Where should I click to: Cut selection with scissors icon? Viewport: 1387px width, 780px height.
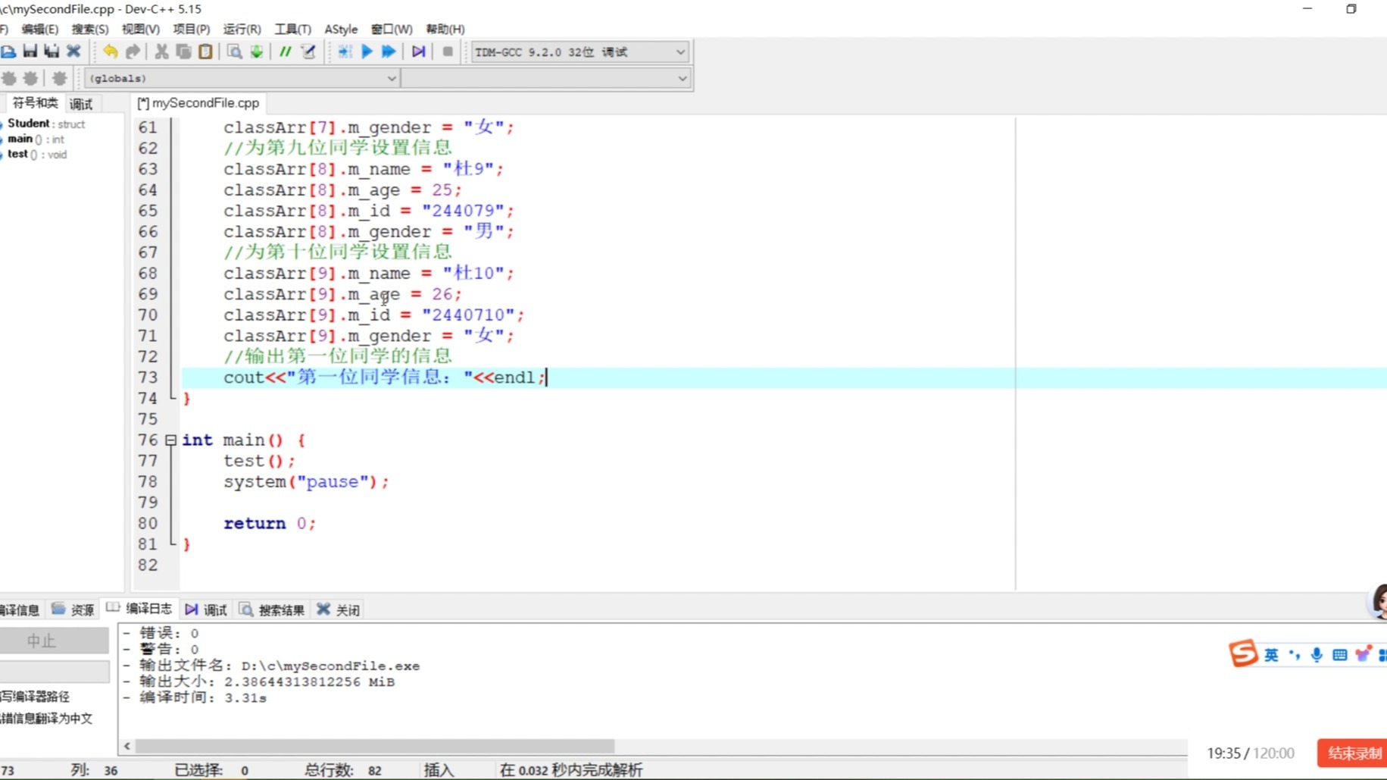[x=161, y=52]
